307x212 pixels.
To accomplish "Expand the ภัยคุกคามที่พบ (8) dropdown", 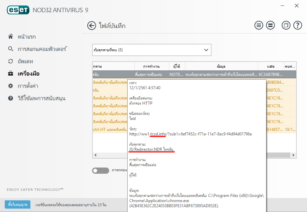I will point(152,50).
